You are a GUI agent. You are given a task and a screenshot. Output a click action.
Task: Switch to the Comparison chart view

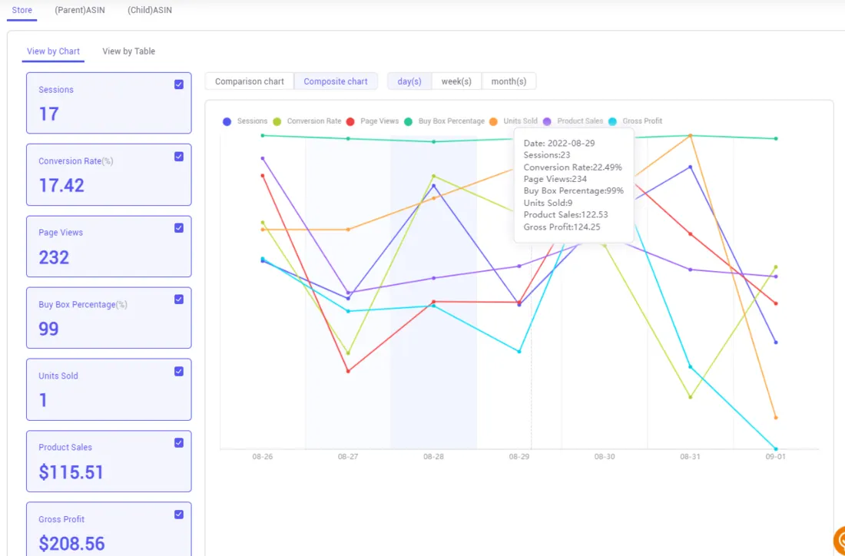tap(248, 81)
